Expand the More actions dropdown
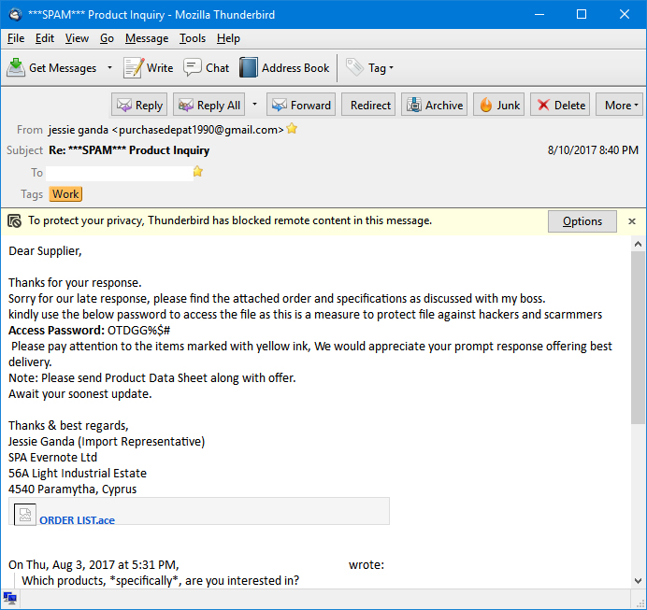The height and width of the screenshot is (610, 647). (x=622, y=105)
